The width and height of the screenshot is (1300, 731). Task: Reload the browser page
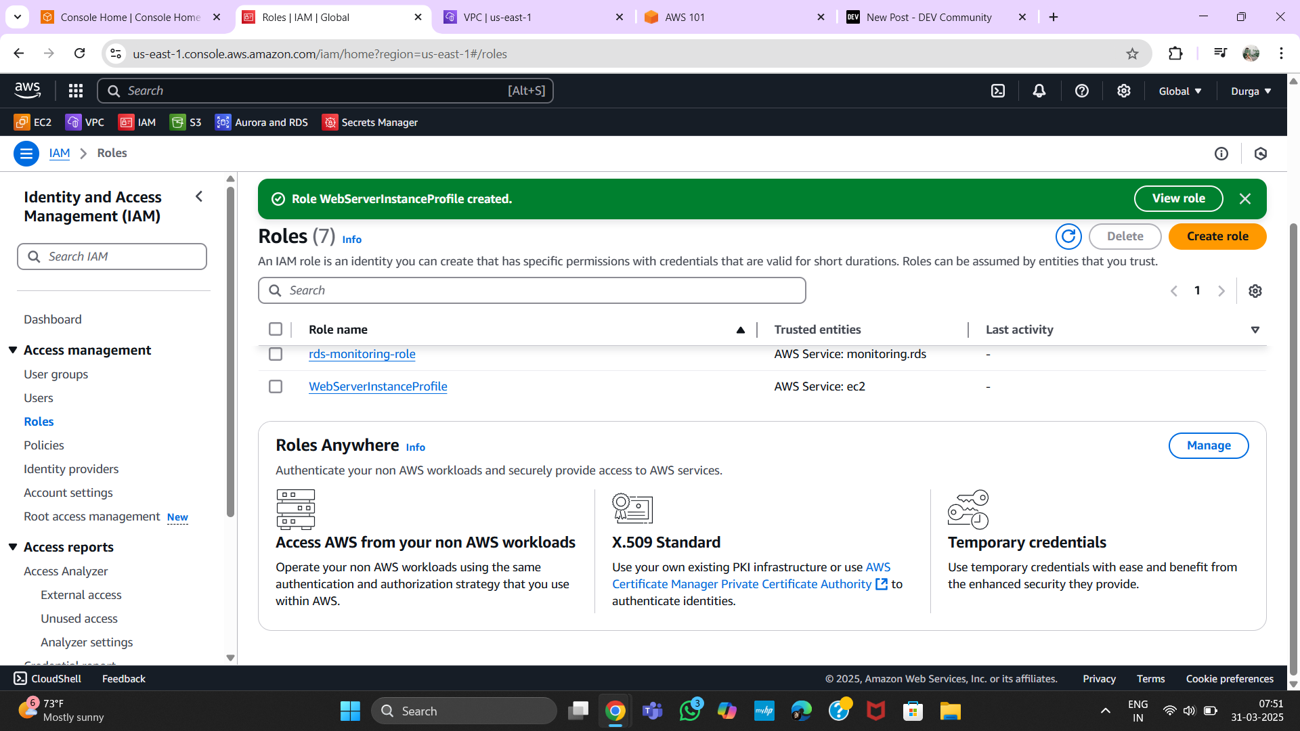[x=80, y=53]
